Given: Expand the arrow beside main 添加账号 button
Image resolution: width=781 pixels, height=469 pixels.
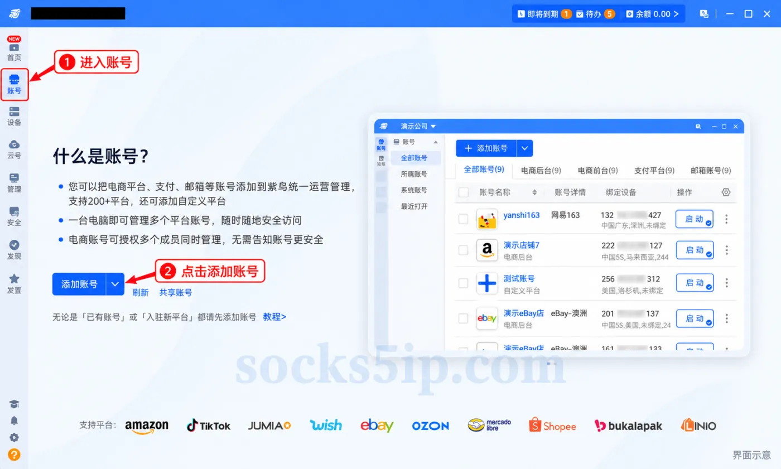Looking at the screenshot, I should (x=115, y=284).
